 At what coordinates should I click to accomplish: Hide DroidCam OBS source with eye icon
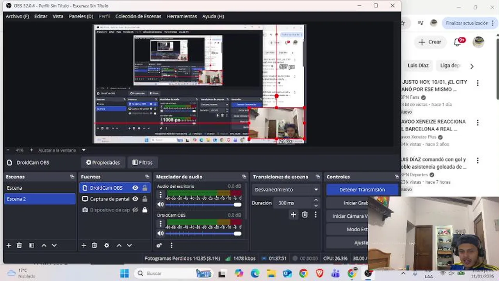coord(135,188)
